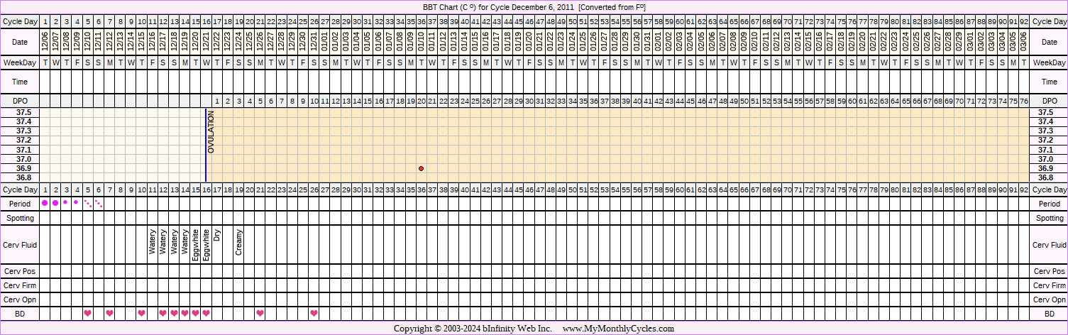
Task: Click the light period marker on cycle day 6
Action: [x=99, y=204]
